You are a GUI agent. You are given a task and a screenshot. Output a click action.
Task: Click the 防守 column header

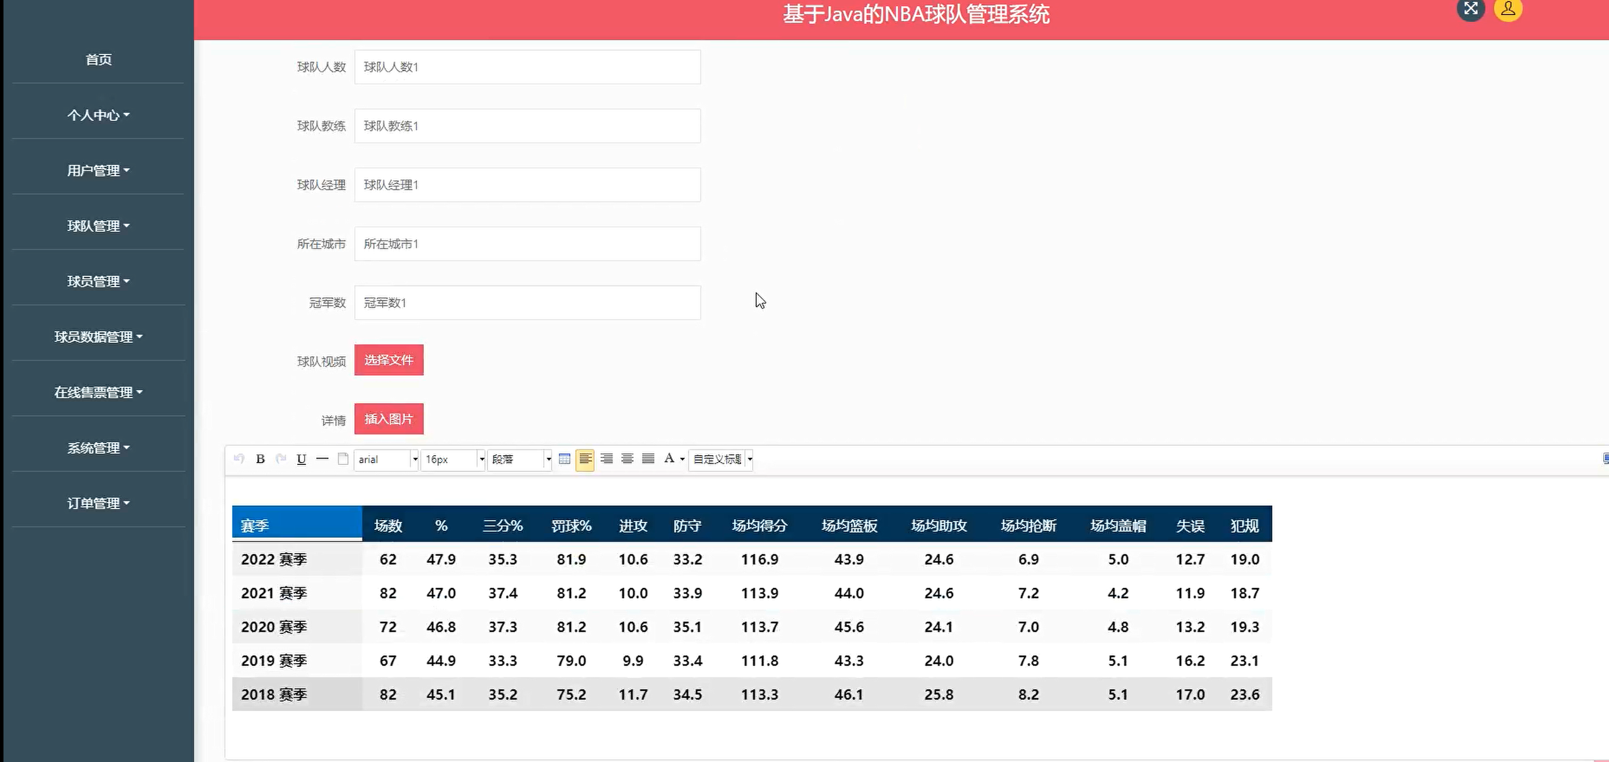coord(687,526)
